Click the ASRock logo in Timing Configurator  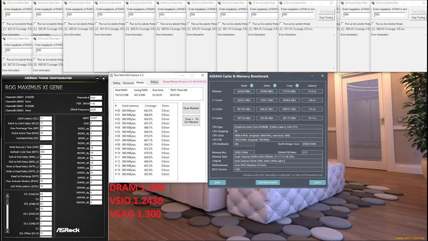tap(68, 230)
